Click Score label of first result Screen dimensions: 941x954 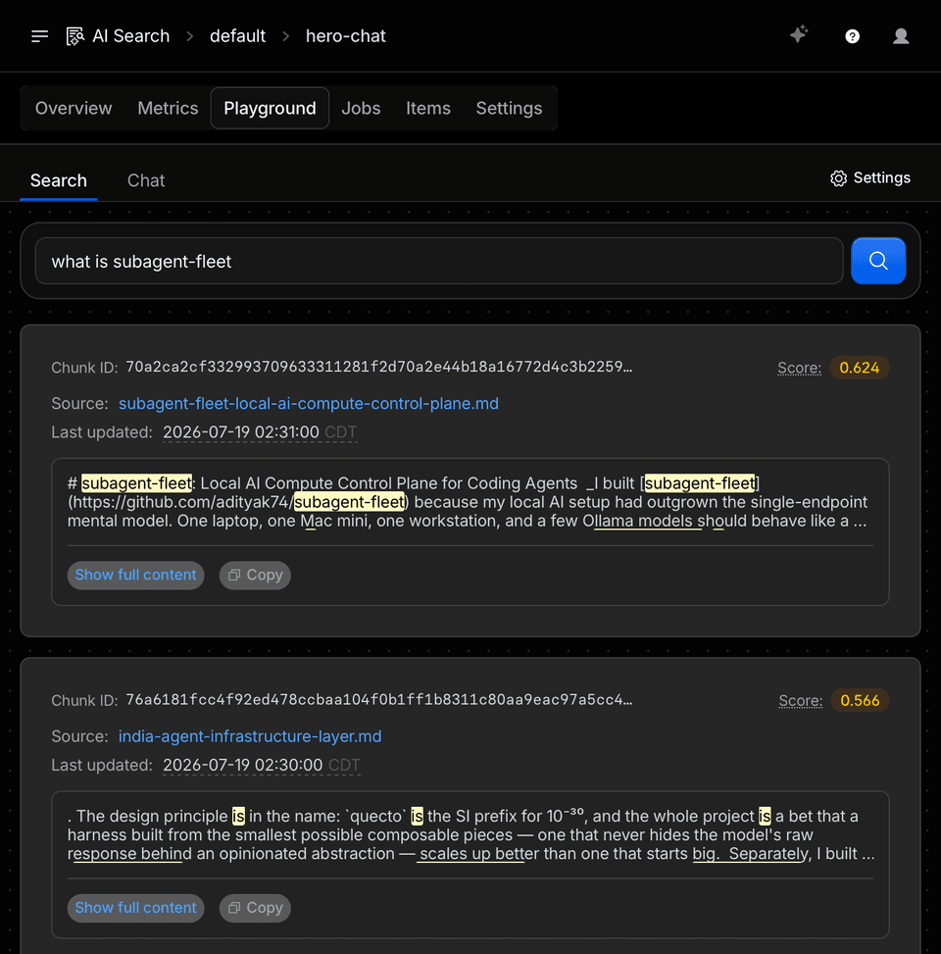[799, 368]
